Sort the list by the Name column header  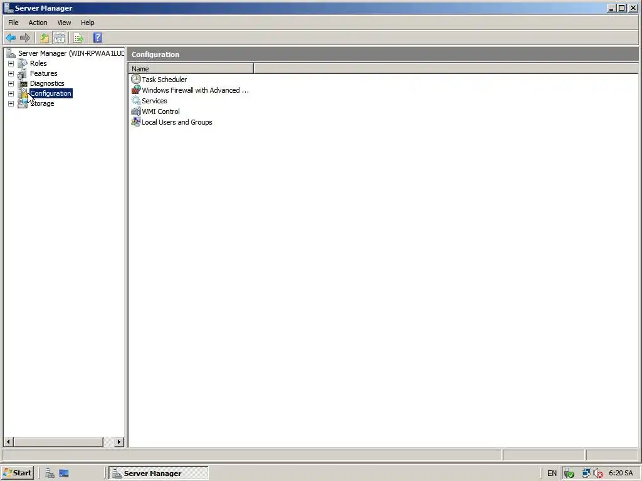click(x=191, y=69)
